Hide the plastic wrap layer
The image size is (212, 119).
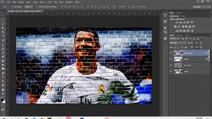click(x=171, y=53)
